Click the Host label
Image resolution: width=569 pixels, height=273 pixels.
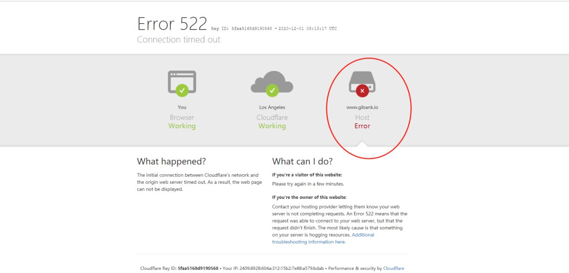tap(362, 117)
